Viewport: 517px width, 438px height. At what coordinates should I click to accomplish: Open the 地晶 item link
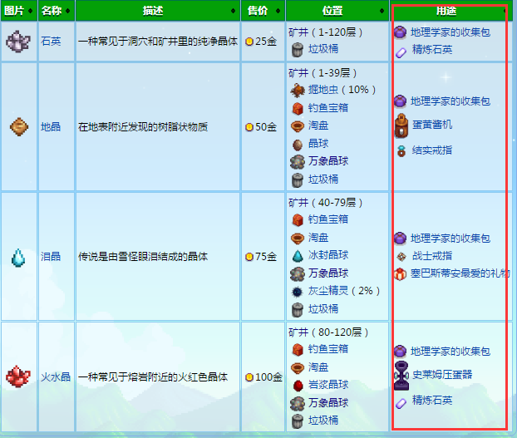[51, 127]
